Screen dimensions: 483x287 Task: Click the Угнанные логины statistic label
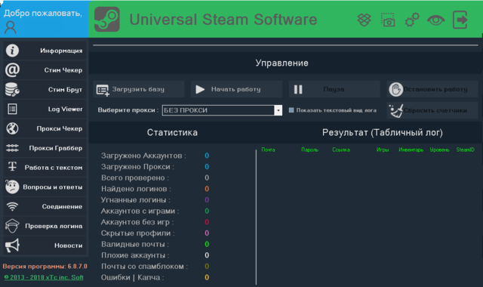click(136, 200)
